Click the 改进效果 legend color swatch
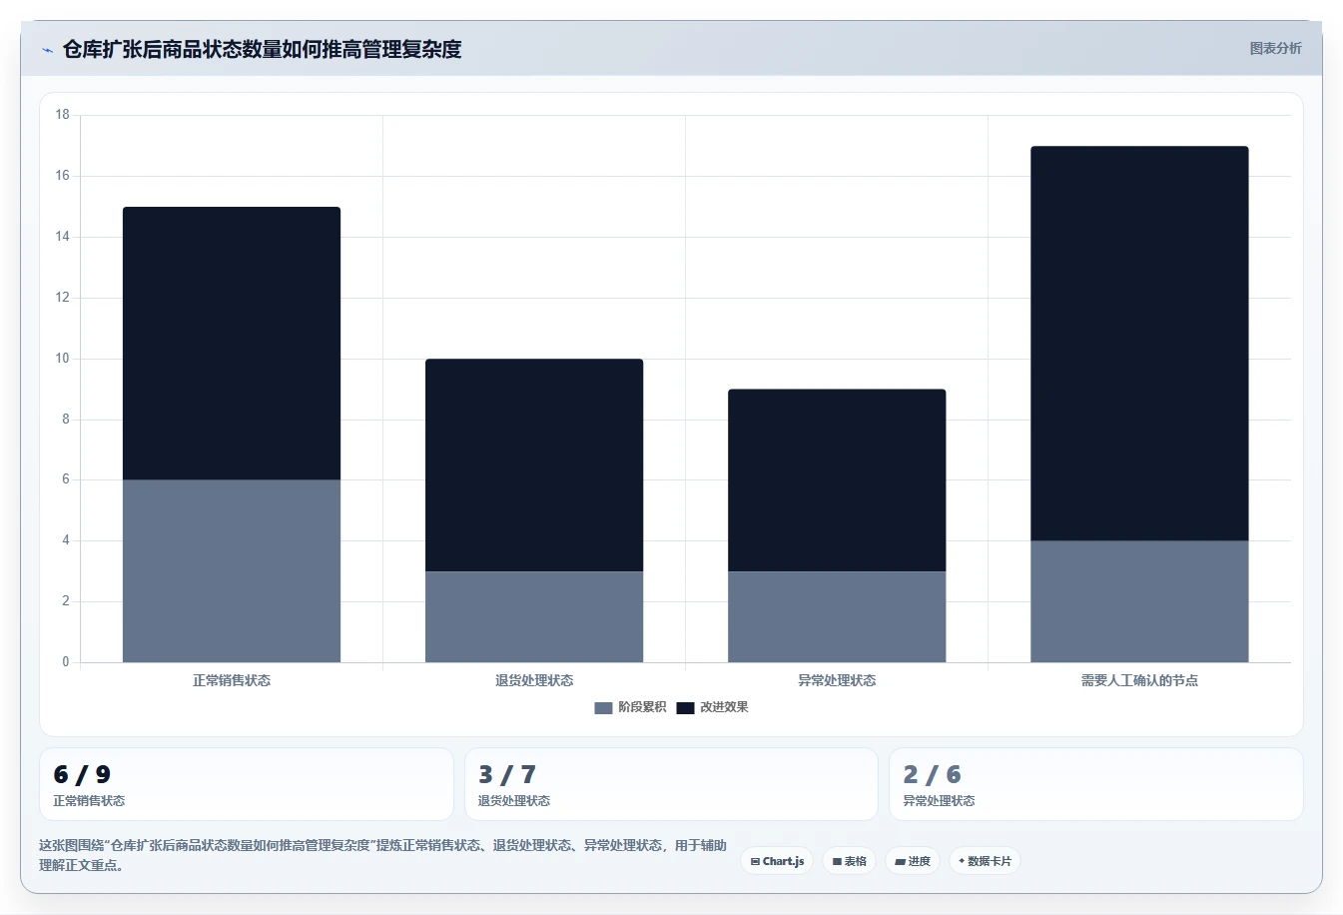This screenshot has width=1343, height=915. click(x=685, y=707)
